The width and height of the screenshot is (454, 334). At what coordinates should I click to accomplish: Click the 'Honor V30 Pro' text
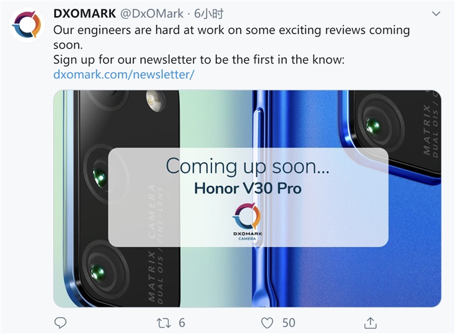coord(248,188)
